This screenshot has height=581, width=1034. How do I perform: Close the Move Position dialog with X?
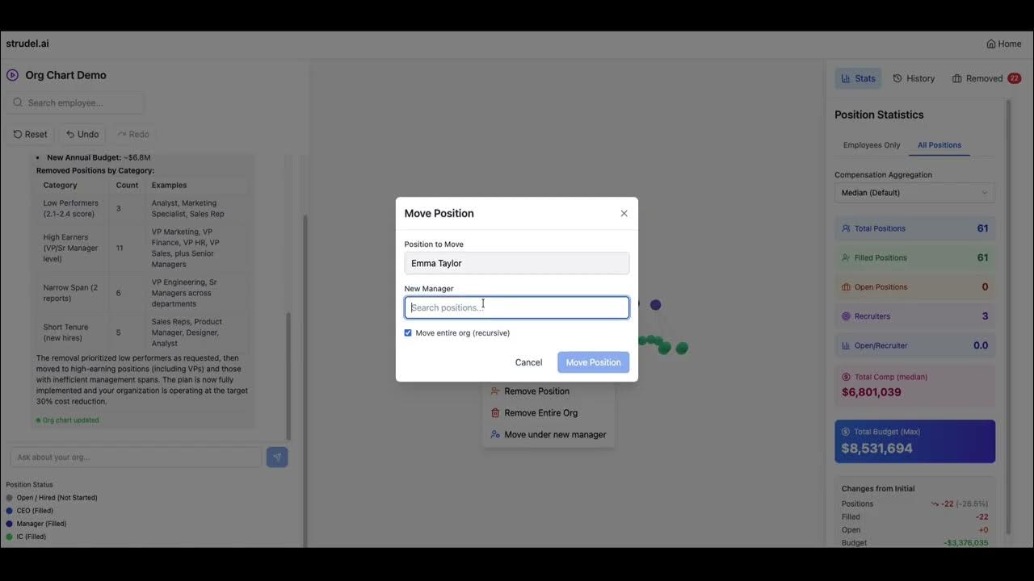click(x=624, y=214)
